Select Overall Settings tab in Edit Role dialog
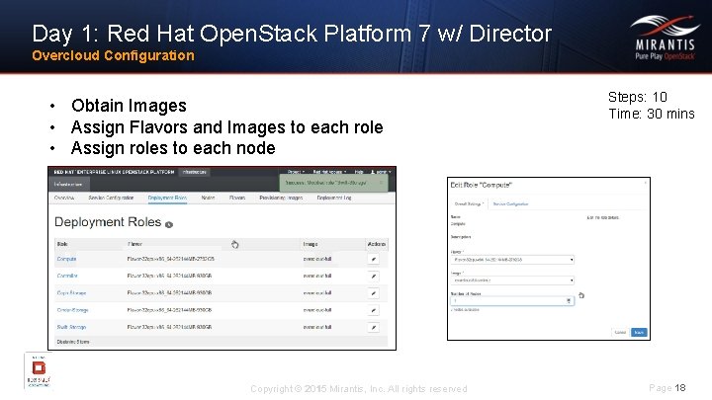The image size is (712, 400). [469, 204]
